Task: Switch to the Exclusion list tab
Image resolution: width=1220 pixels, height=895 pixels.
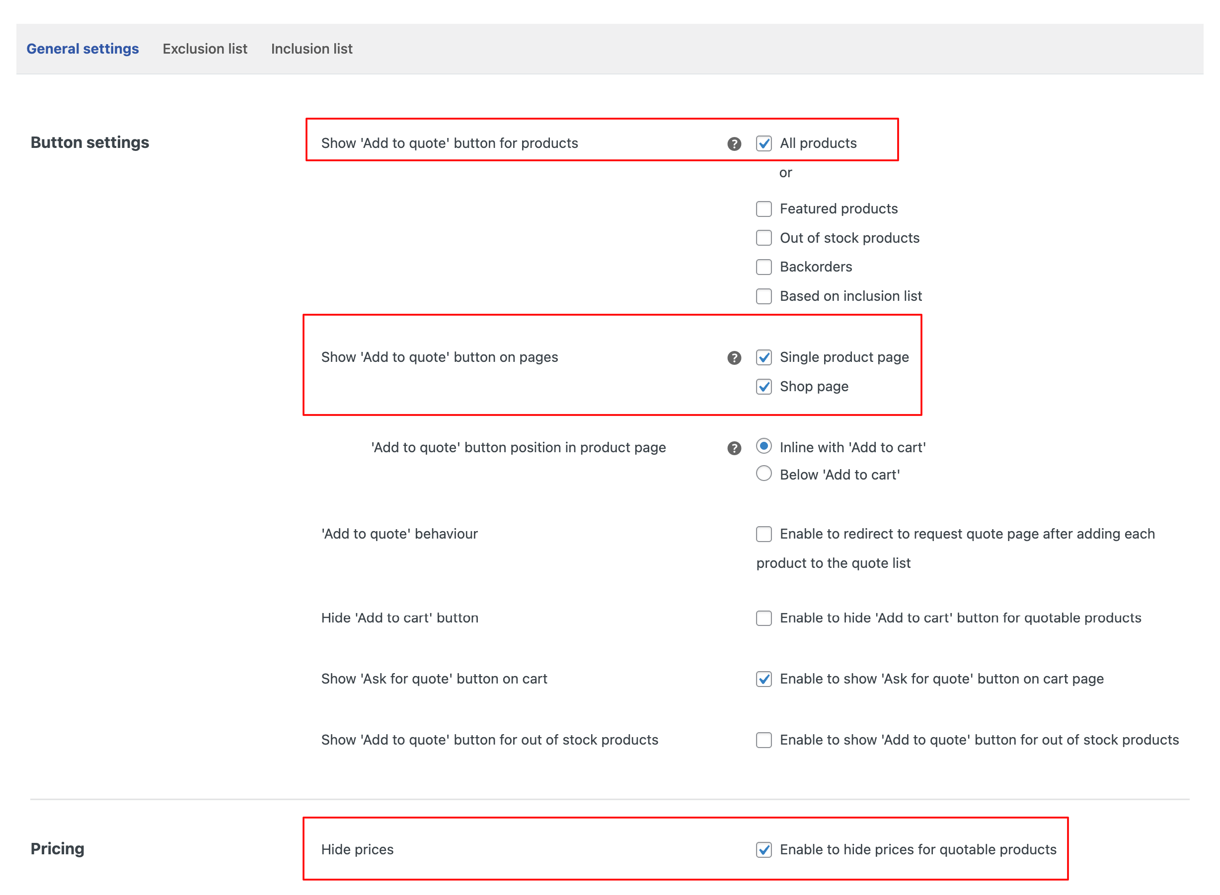Action: click(x=205, y=48)
